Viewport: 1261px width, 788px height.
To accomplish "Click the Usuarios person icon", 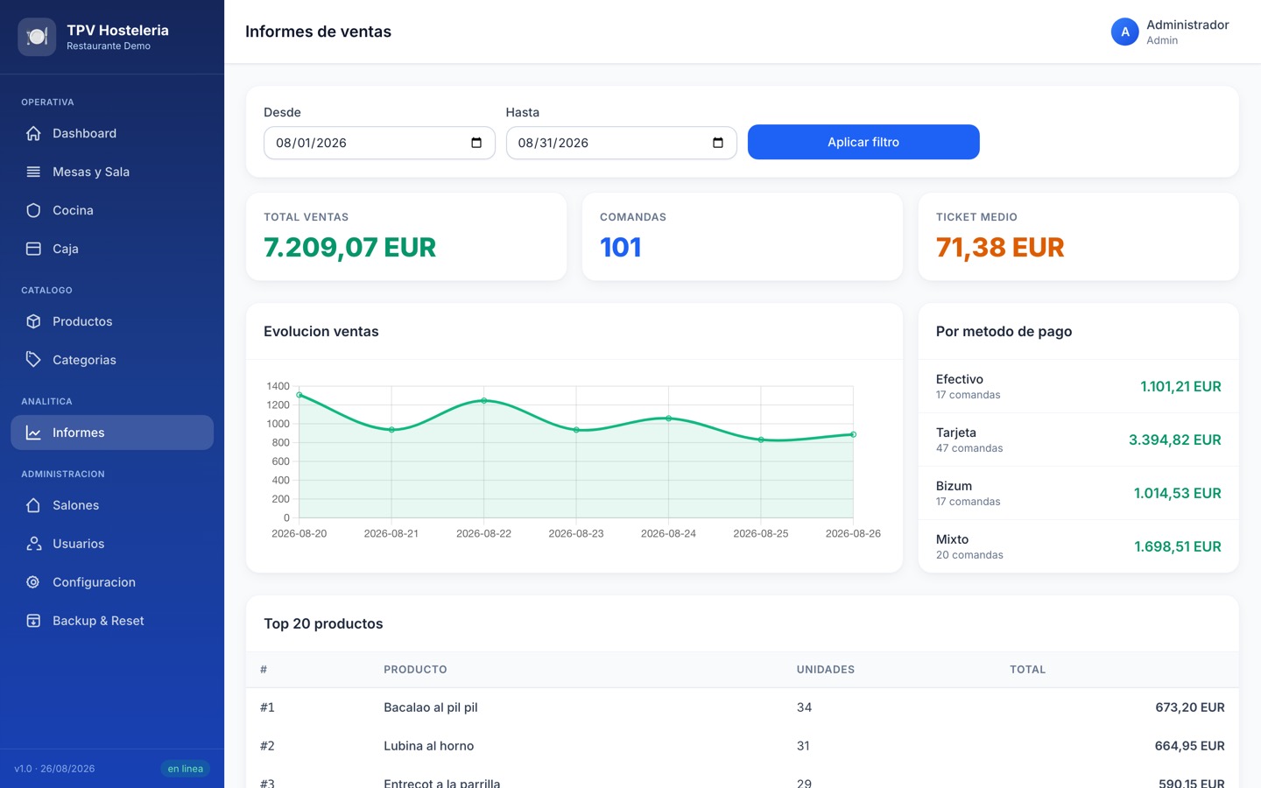I will (33, 544).
